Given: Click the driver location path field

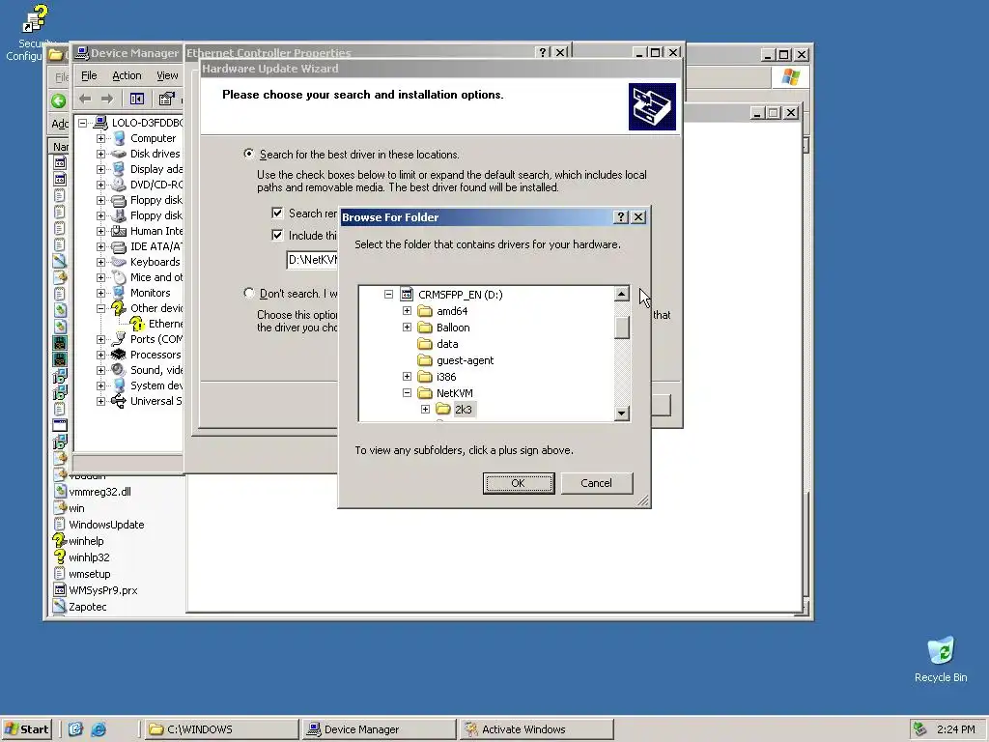Looking at the screenshot, I should [312, 259].
